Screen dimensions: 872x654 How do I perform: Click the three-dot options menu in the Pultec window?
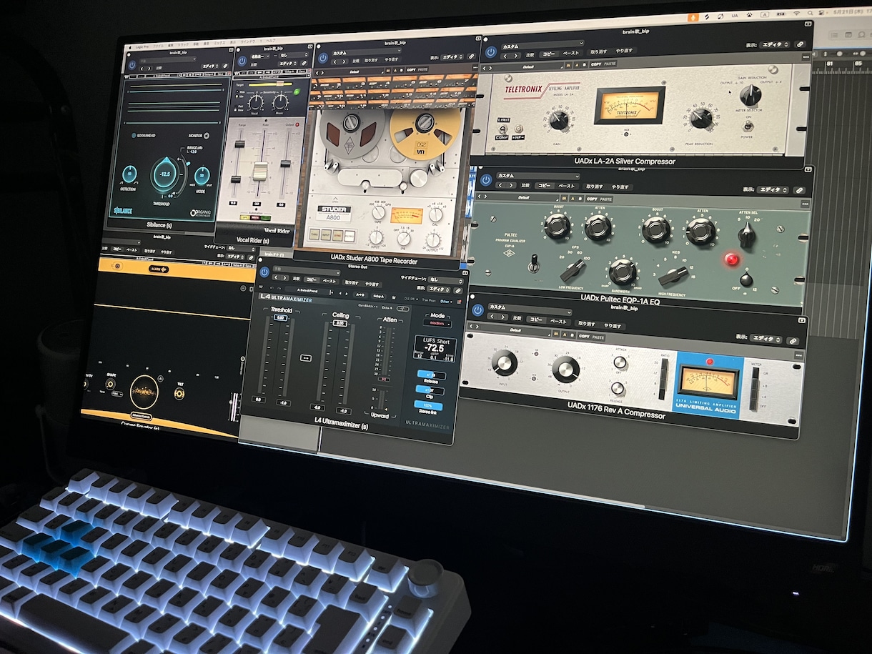[x=806, y=204]
